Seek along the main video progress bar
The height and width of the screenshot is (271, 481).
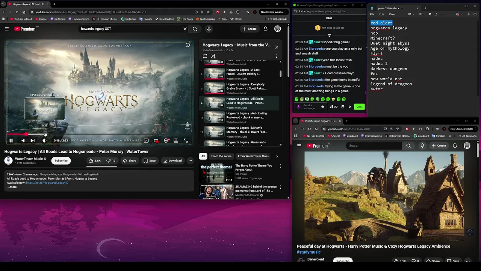point(99,134)
